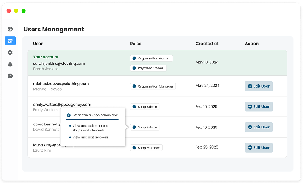The width and height of the screenshot is (303, 183).
Task: Click info icon on Shop Member badge
Action: click(x=134, y=148)
